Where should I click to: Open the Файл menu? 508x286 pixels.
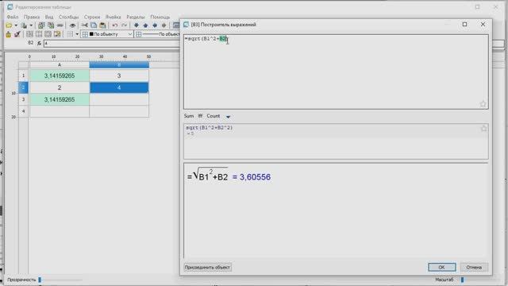(x=13, y=17)
